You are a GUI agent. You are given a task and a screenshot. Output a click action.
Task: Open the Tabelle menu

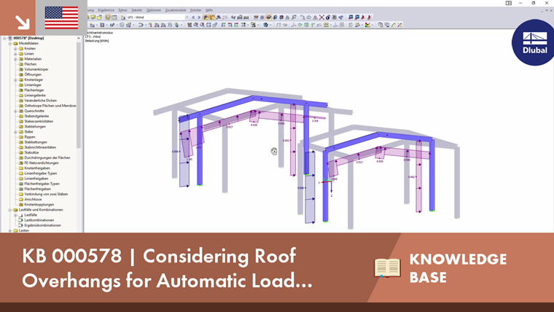point(136,10)
